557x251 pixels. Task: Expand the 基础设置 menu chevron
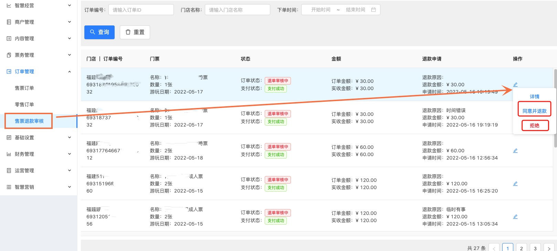click(x=70, y=138)
